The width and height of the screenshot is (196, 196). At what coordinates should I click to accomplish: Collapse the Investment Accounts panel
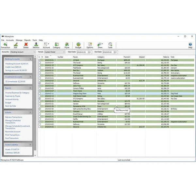pyautogui.click(x=30, y=77)
